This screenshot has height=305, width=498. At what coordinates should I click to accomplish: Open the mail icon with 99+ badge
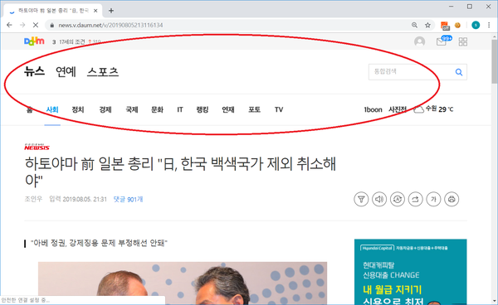(x=443, y=41)
